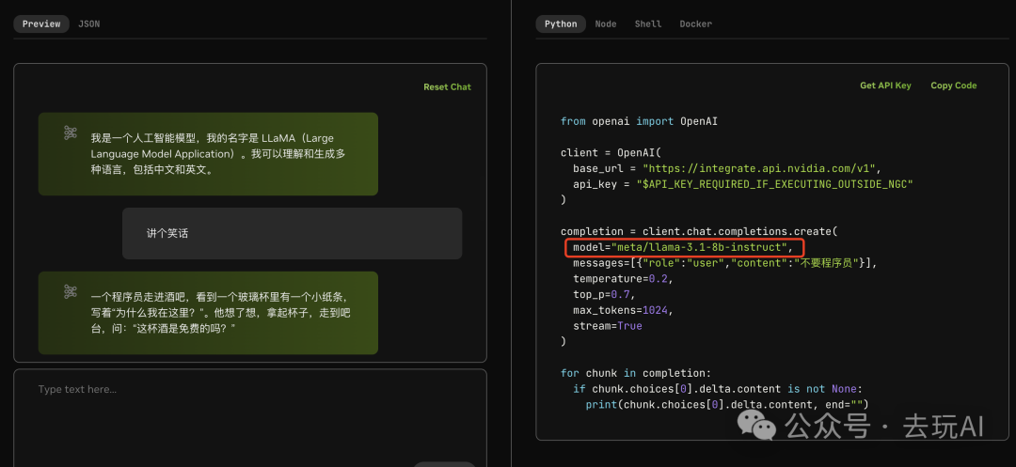The height and width of the screenshot is (467, 1016).
Task: Click the completion = client.chat.completions.create line
Action: pyautogui.click(x=699, y=231)
